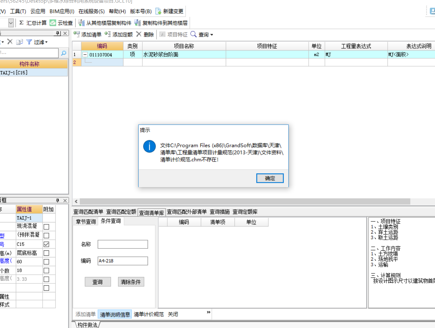Viewport: 435px width, 328px height.
Task: Close the properties panel
Action: pos(65,200)
